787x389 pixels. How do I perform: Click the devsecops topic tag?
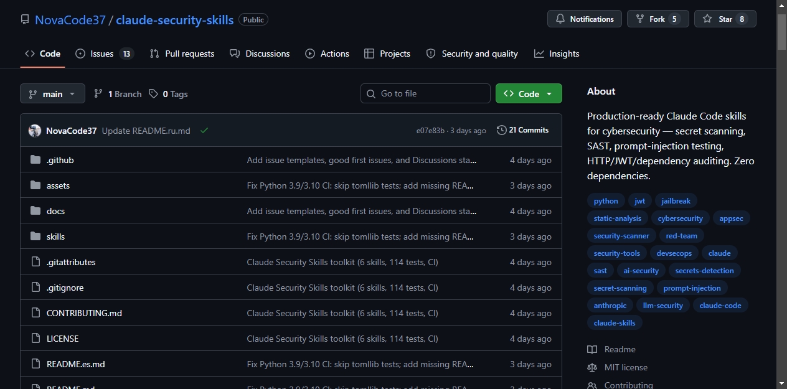(x=674, y=253)
